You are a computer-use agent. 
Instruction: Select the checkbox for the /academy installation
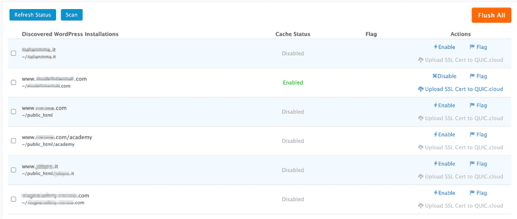14,141
